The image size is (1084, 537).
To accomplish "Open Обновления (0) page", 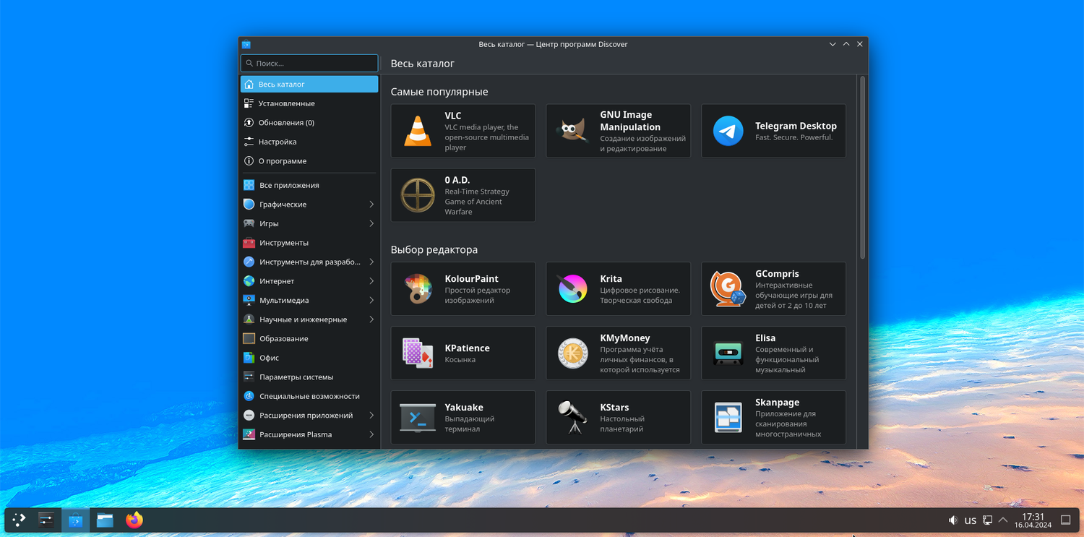I will tap(309, 123).
